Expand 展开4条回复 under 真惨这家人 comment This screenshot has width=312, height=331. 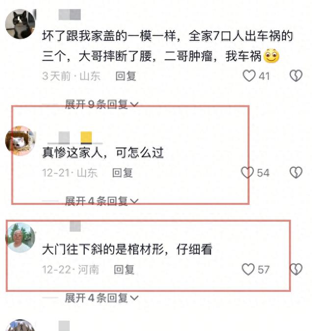coord(102,201)
